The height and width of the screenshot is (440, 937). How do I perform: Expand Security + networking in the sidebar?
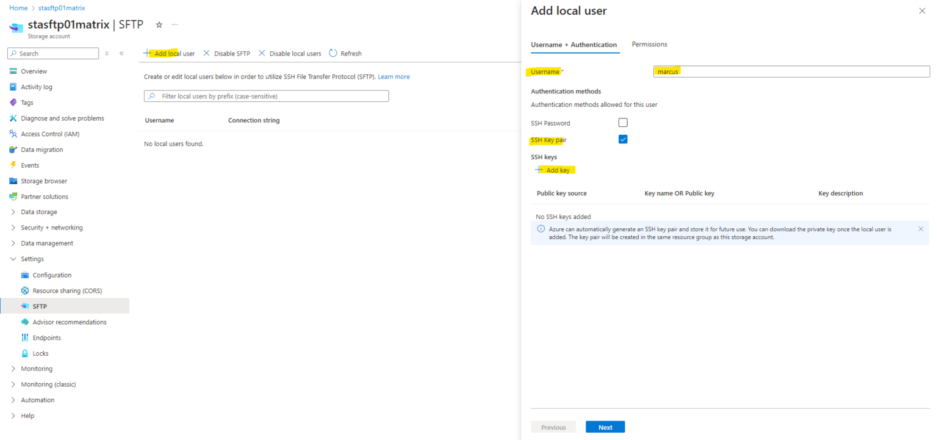(13, 227)
